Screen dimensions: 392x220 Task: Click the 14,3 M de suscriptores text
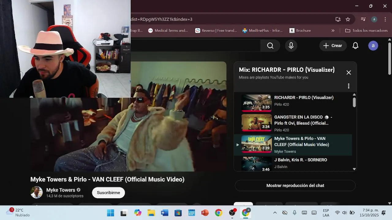point(65,196)
